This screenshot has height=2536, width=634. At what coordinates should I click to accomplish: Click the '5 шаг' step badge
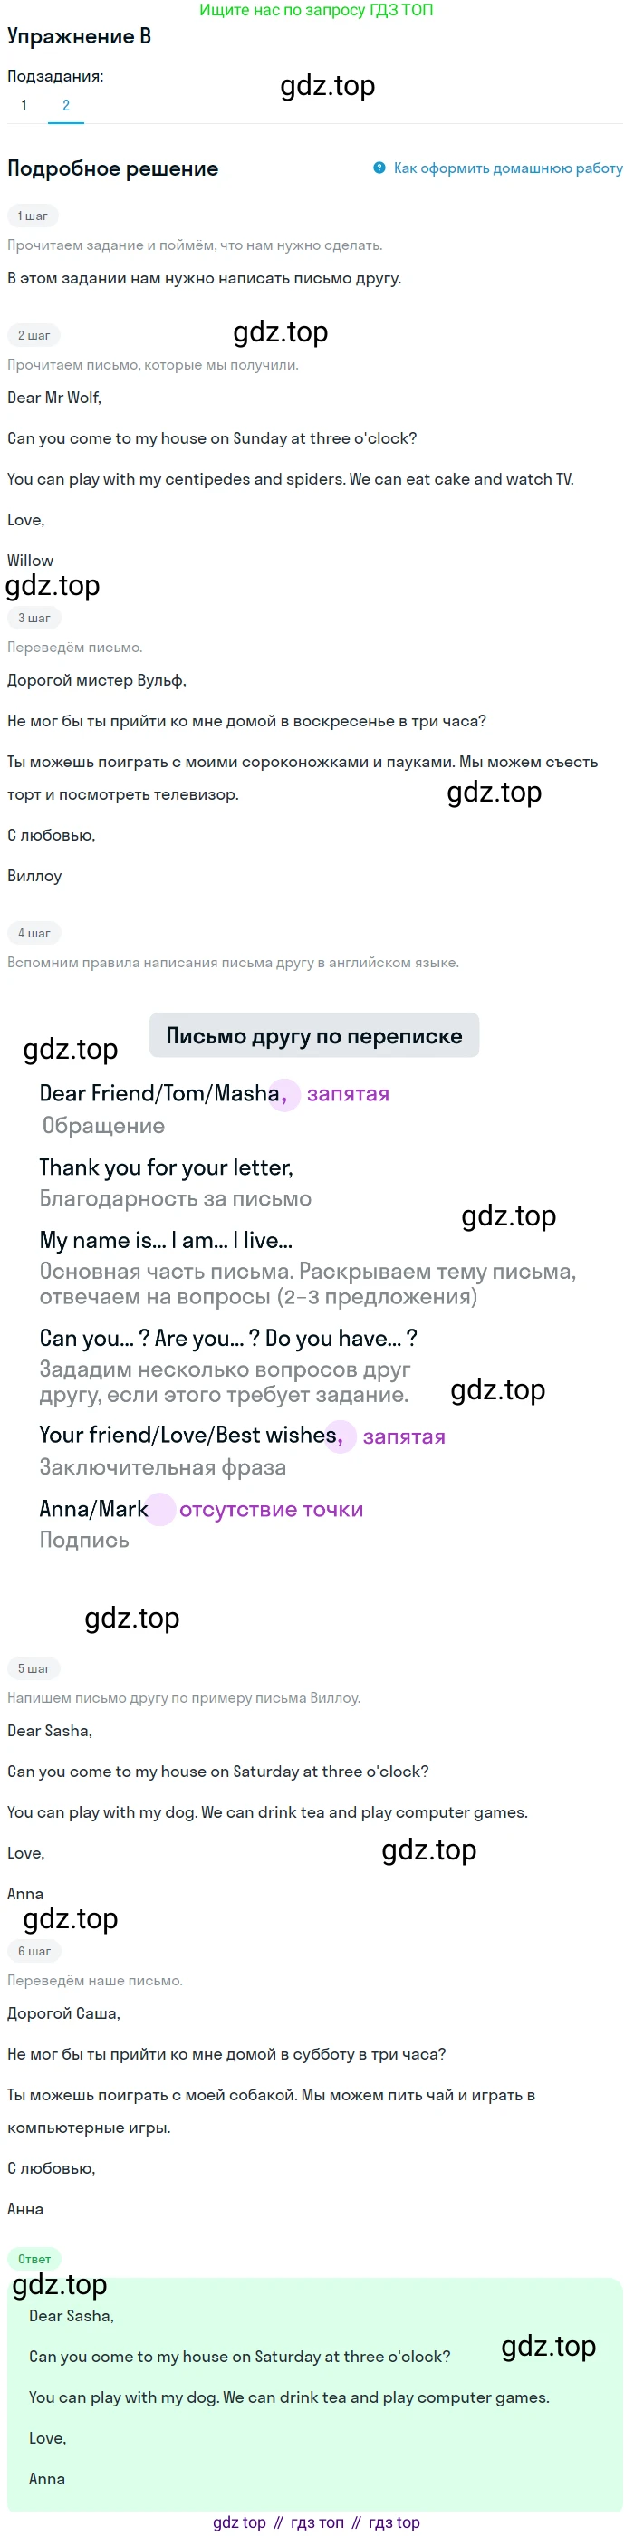(34, 1668)
